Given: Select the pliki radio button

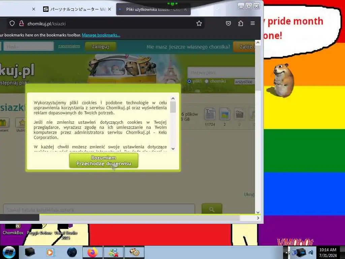Looking at the screenshot, I should [189, 81].
